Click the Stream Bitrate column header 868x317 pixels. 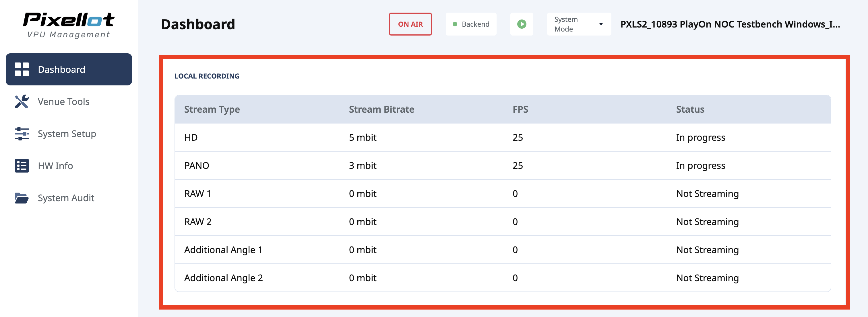[x=381, y=109]
